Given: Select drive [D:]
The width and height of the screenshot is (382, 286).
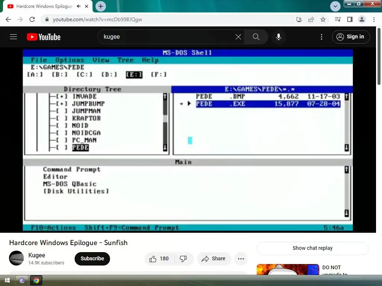Looking at the screenshot, I should coord(109,74).
